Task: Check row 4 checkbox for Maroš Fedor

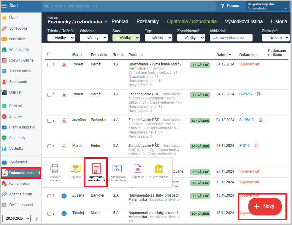Action: point(49,147)
